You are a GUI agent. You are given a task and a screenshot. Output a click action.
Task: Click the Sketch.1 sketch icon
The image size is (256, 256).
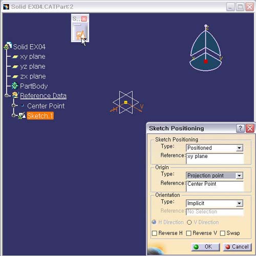click(x=22, y=116)
